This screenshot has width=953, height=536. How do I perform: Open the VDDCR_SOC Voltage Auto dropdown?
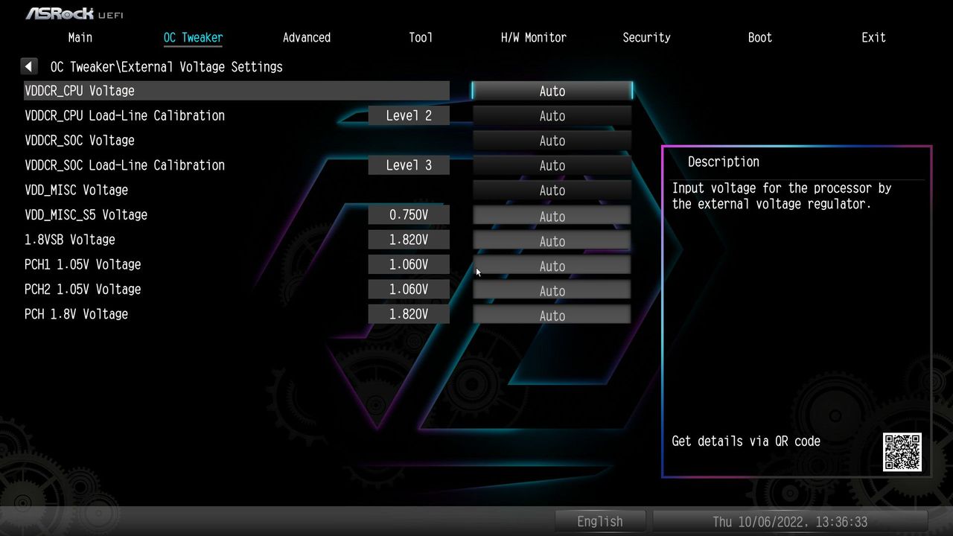click(552, 141)
